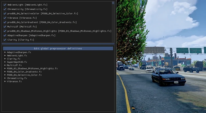Expand the AmbientLight.fx settings arrow

[5, 55]
